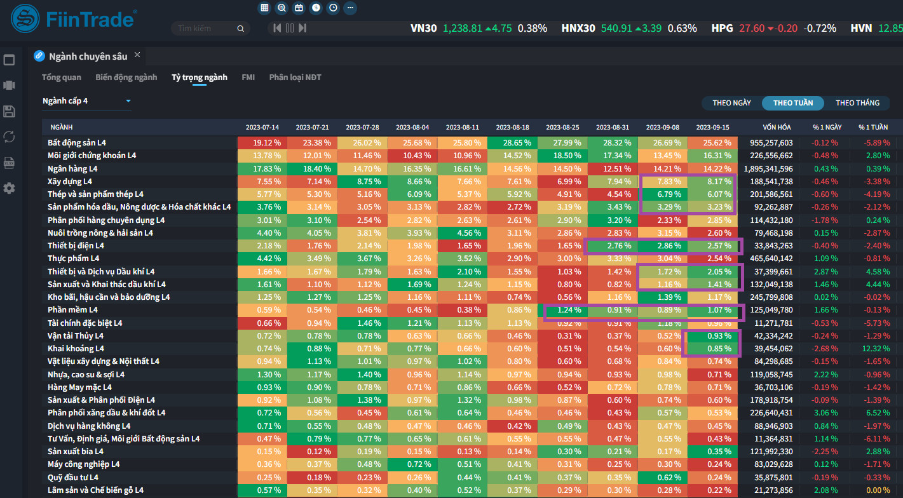
Task: Open the Tổng quan tab
Action: tap(62, 77)
